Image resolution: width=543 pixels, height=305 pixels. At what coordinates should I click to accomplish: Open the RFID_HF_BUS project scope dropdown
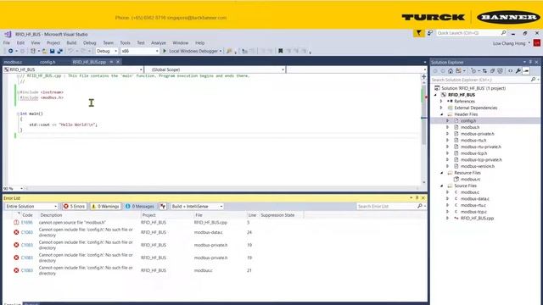73,69
